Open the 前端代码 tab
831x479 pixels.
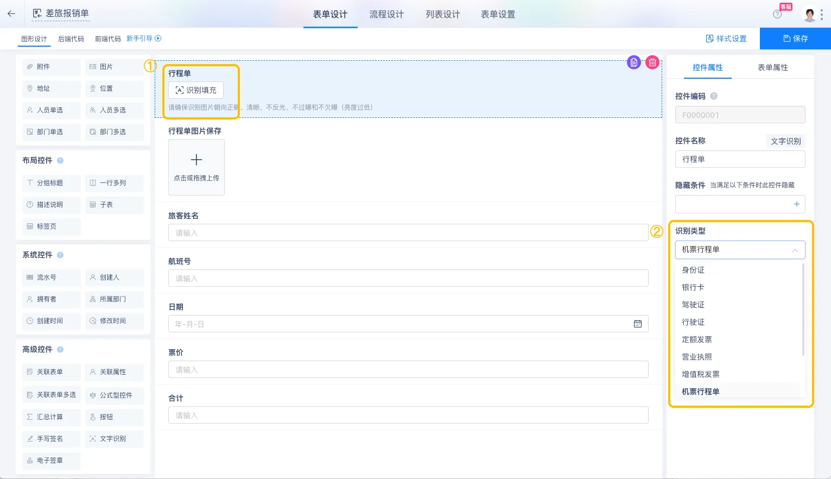click(x=108, y=39)
